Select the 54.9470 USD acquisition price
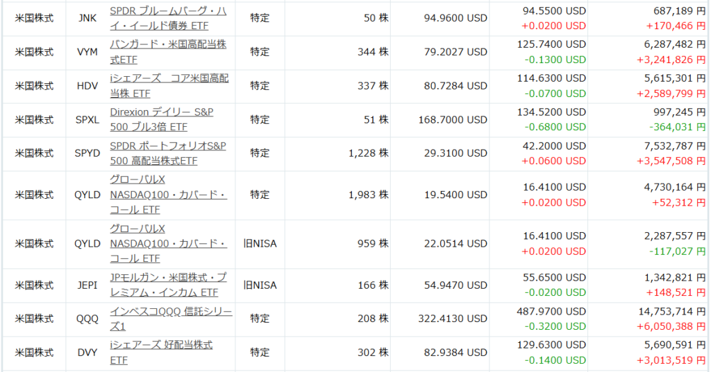711x372 pixels. (x=455, y=285)
